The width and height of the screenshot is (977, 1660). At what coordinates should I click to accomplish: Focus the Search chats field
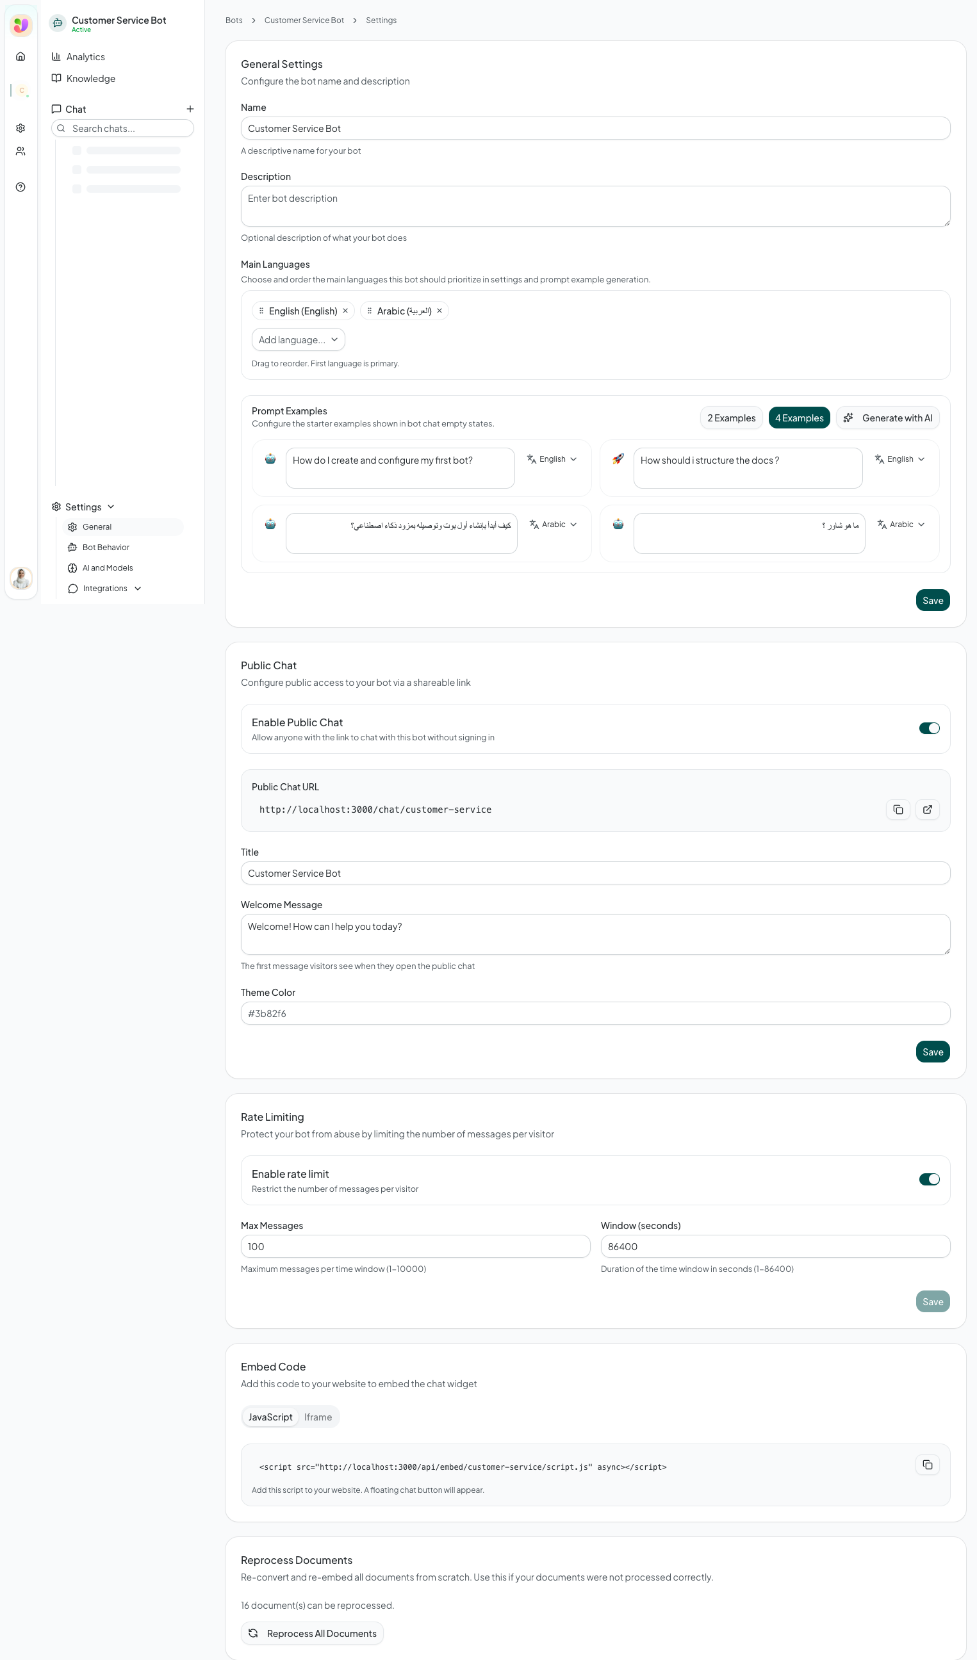point(129,129)
